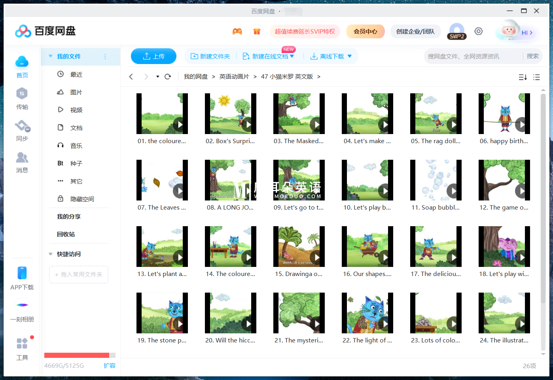Click the game controller activity icon
This screenshot has width=553, height=380.
pos(237,31)
